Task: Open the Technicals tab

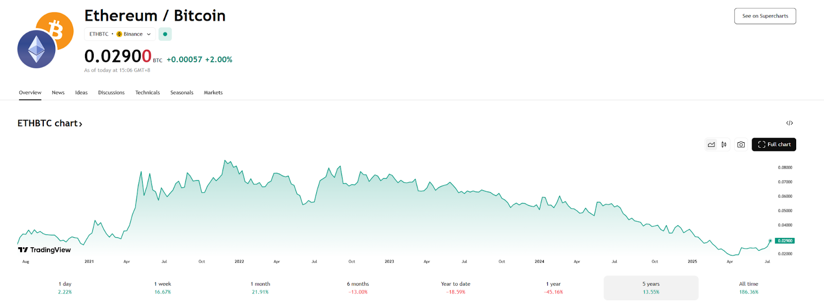Action: 147,93
